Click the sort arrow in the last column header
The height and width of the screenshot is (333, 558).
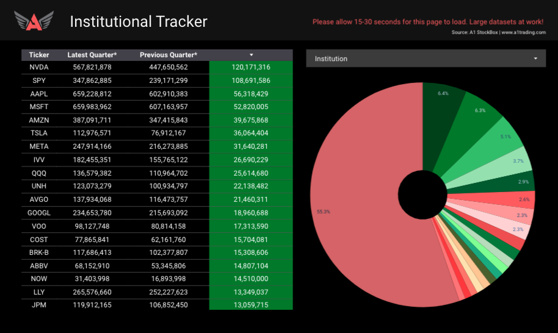[x=251, y=55]
